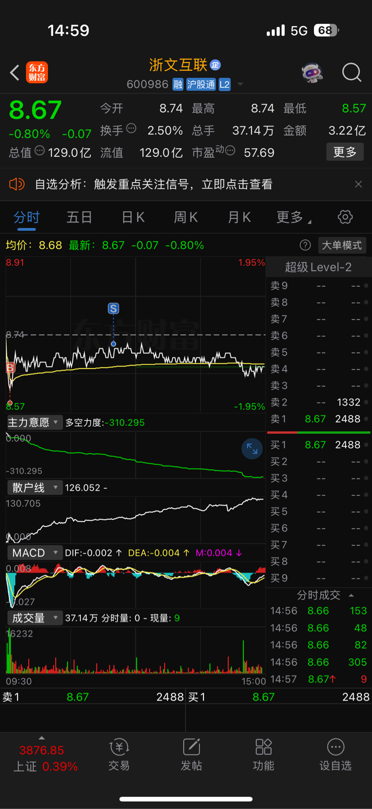Tap the blue 企 badge by stock name
Image resolution: width=372 pixels, height=809 pixels.
216,65
